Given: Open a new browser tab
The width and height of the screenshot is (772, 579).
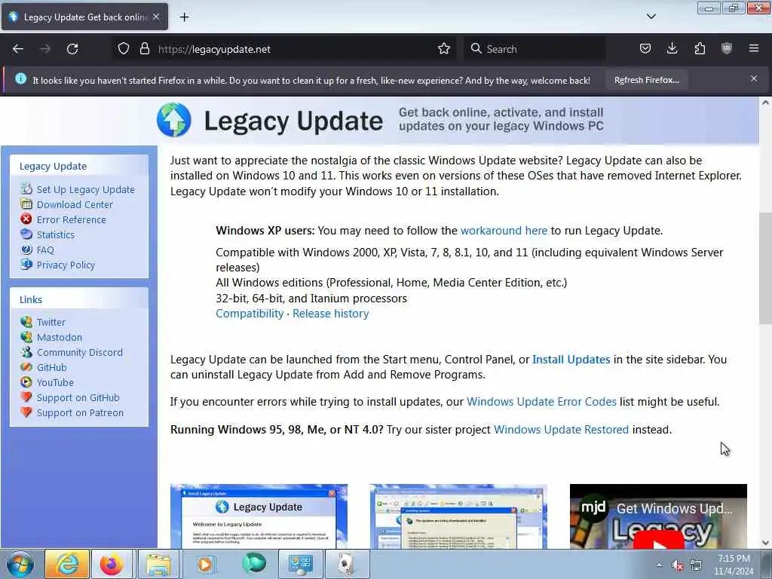Looking at the screenshot, I should coord(184,17).
